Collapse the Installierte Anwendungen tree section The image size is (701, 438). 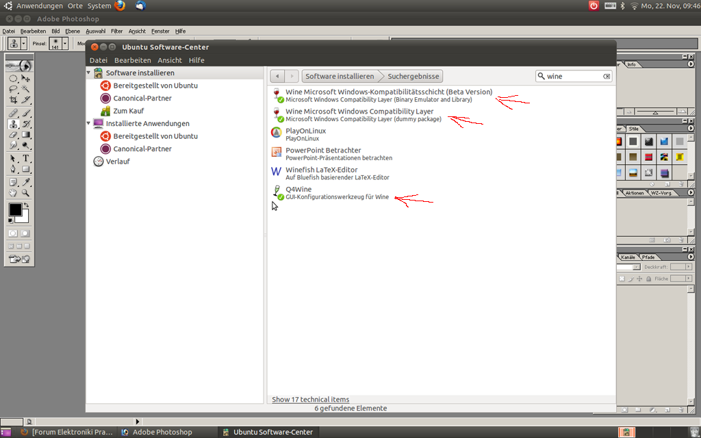click(89, 123)
